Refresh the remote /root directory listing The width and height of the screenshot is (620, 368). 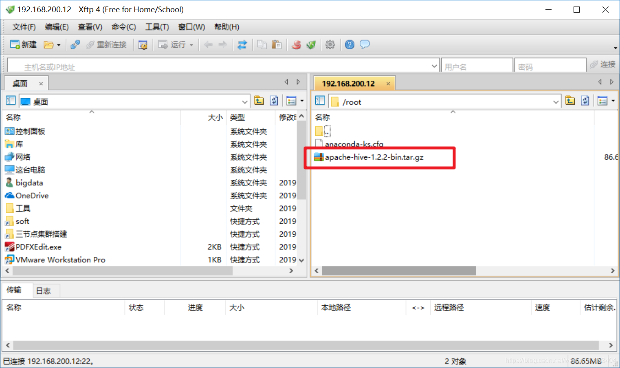click(585, 101)
